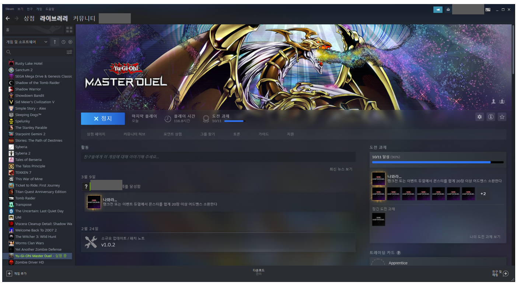Open advanced filter sliders icon
517x286 pixels.
[x=69, y=52]
